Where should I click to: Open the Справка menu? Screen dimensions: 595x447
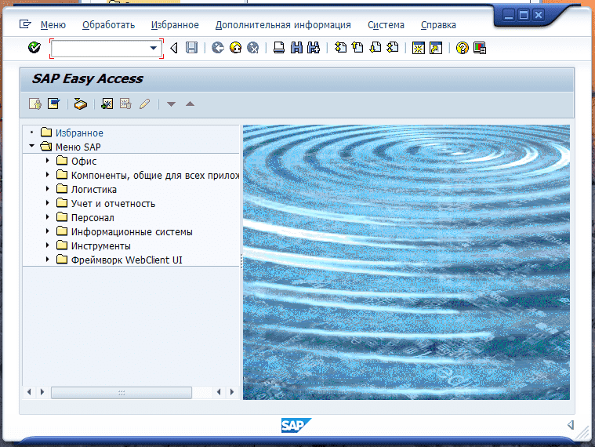438,24
